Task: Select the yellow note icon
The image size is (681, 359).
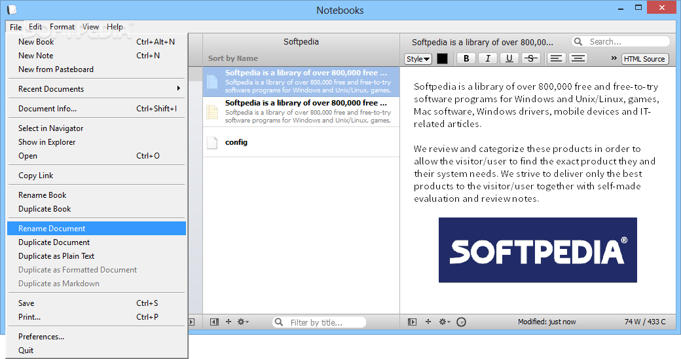Action: pyautogui.click(x=212, y=112)
